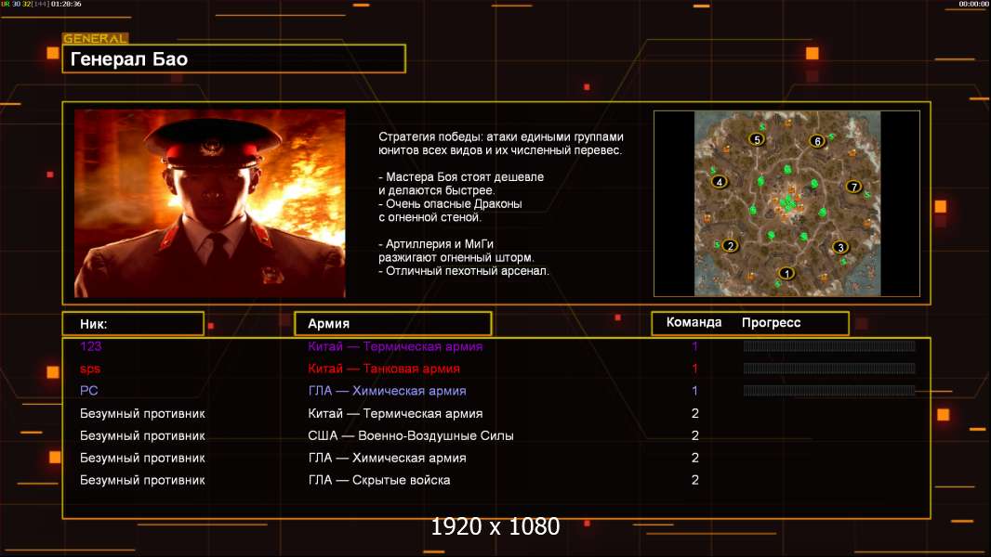Click the Армия column header
991x557 pixels.
coord(392,324)
